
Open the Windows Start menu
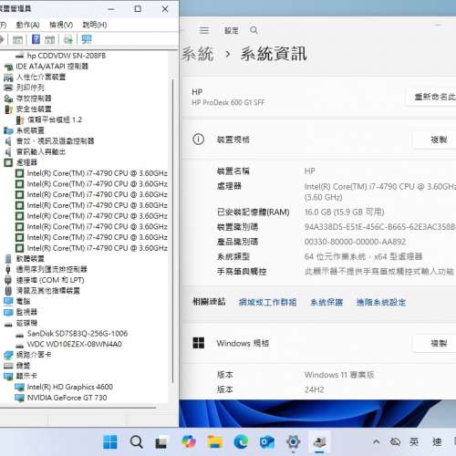[110, 441]
